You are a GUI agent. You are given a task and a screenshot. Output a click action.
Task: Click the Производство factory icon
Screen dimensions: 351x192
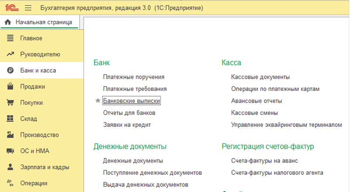tap(10, 135)
